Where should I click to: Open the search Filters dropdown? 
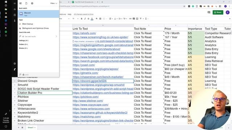pos(54,3)
